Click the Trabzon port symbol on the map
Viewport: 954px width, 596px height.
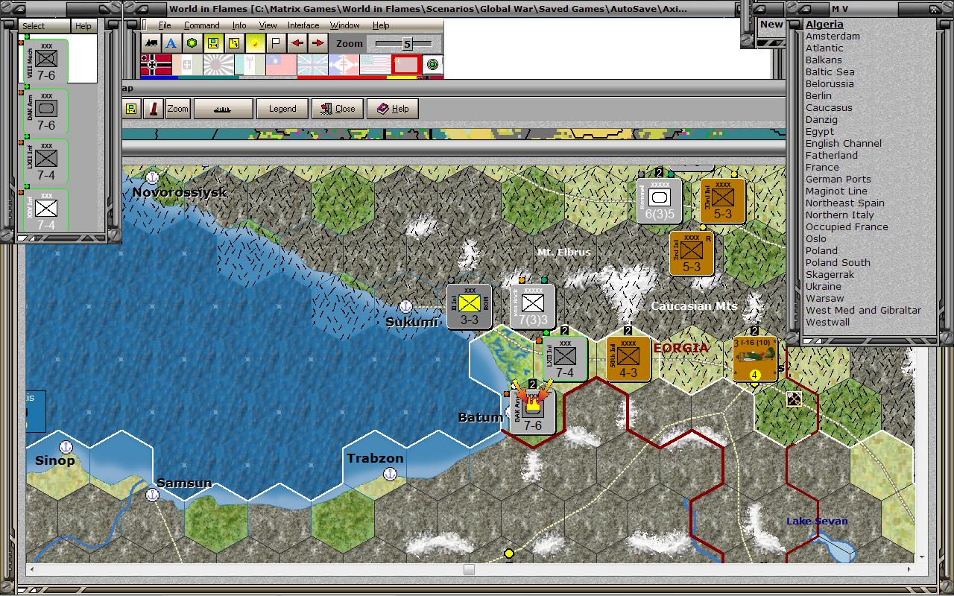pyautogui.click(x=390, y=474)
